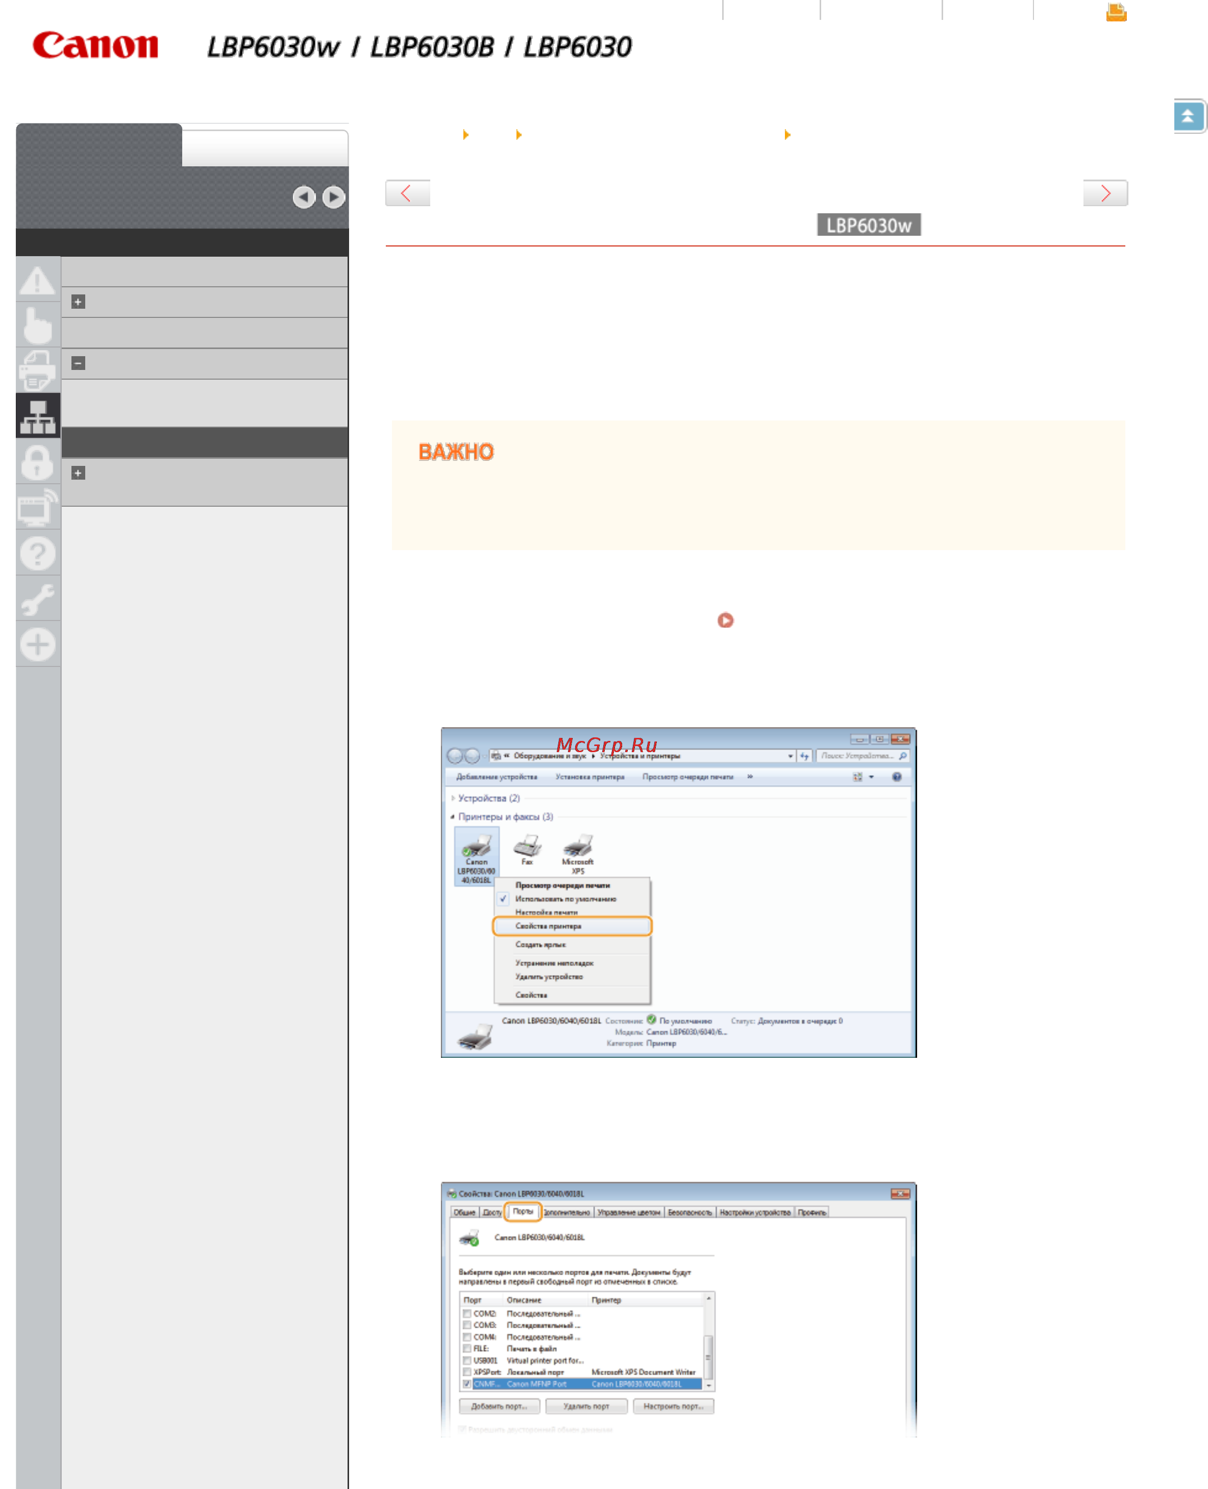This screenshot has width=1208, height=1489.
Task: Select the 'Настройки устройства' tab
Action: tap(755, 1213)
